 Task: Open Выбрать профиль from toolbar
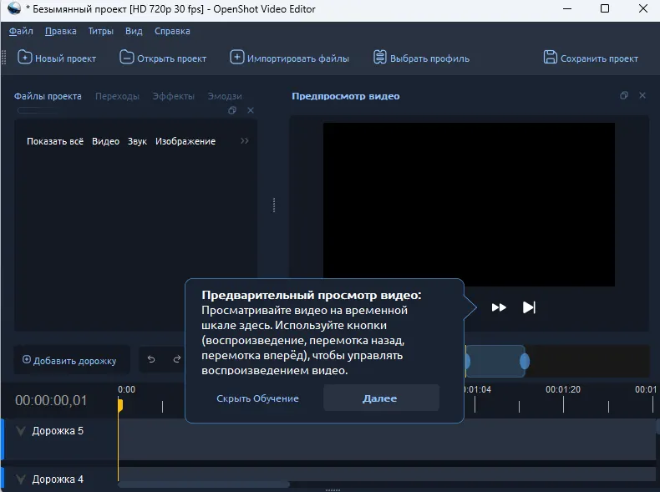pyautogui.click(x=421, y=58)
